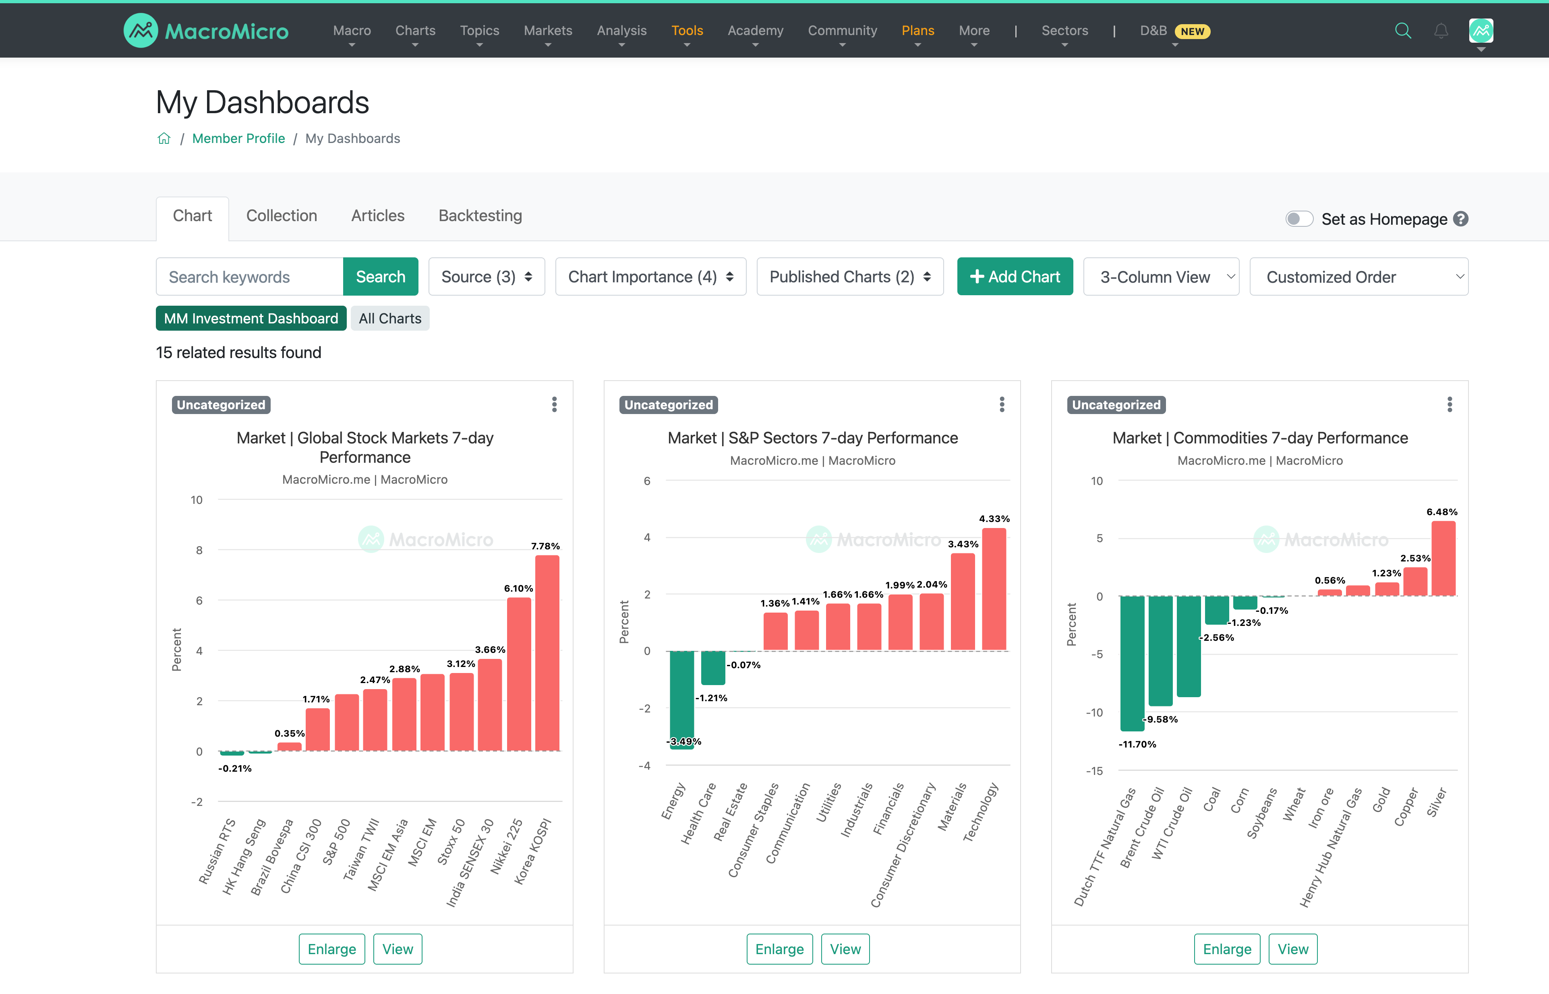Viewport: 1549px width, 994px height.
Task: Open options menu for Commodities chart
Action: click(x=1450, y=404)
